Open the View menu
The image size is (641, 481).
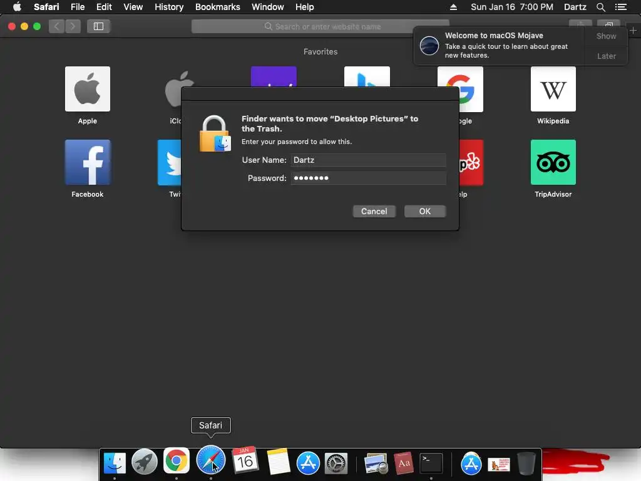pos(133,7)
